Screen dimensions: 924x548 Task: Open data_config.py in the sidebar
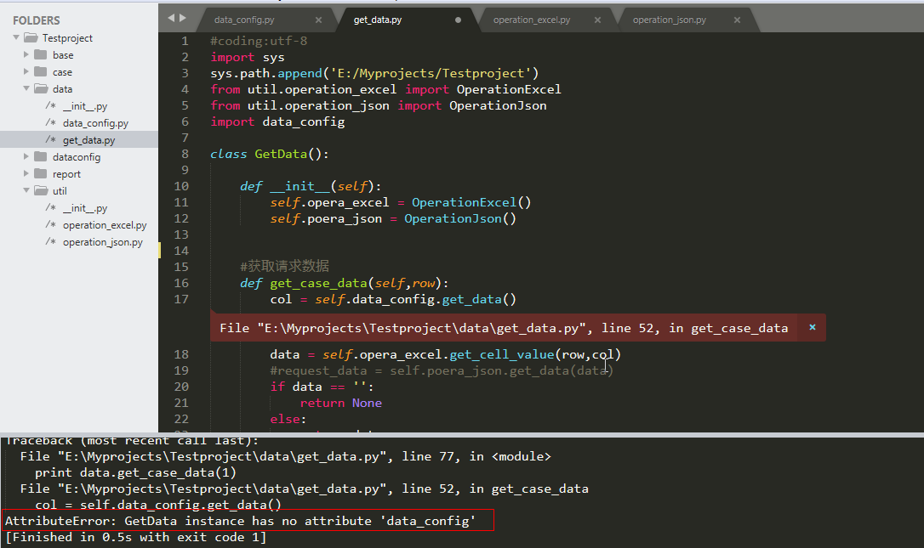click(95, 123)
